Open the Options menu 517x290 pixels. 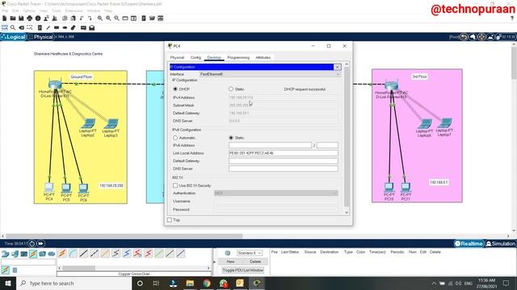(x=29, y=10)
